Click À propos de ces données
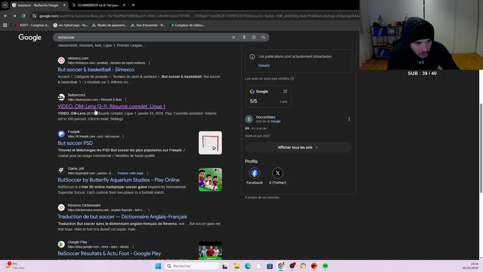The height and width of the screenshot is (272, 483). click(262, 198)
